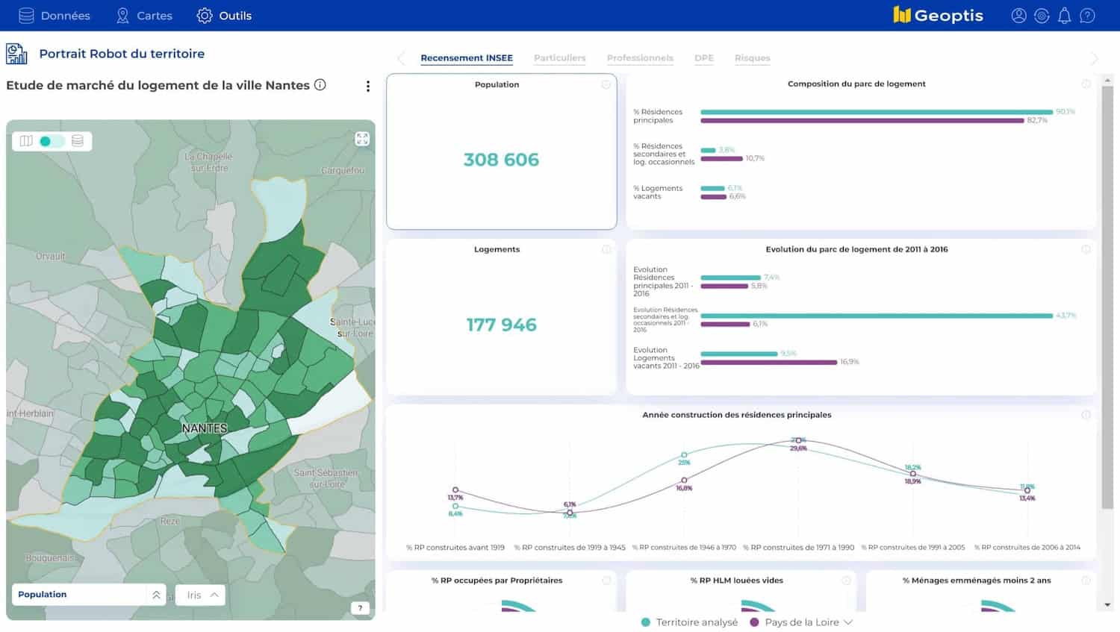This screenshot has height=632, width=1120.
Task: Open the notifications bell
Action: (1065, 16)
